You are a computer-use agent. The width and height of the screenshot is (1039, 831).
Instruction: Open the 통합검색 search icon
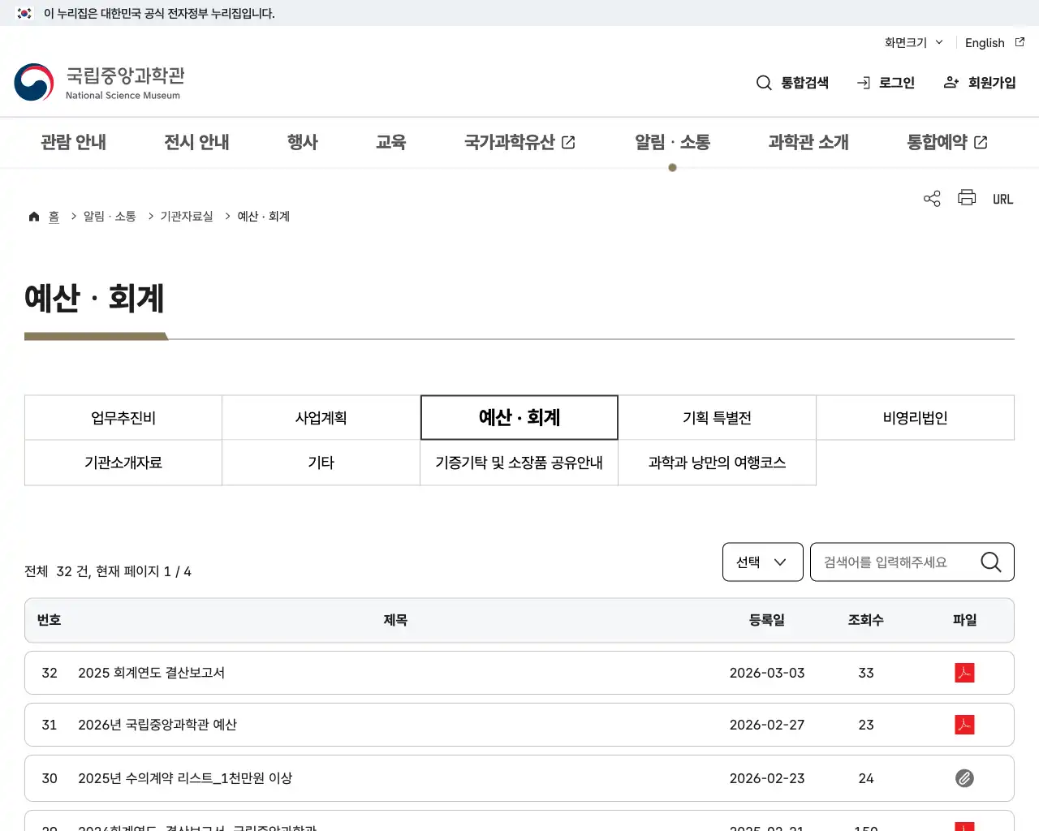coord(764,82)
